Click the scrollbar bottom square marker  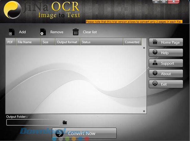tap(144, 111)
